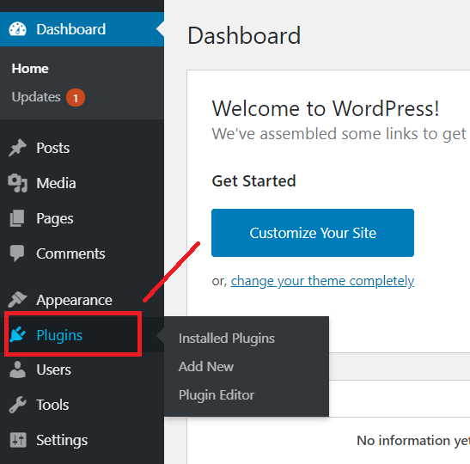Open the Appearance menu label
The width and height of the screenshot is (470, 464).
[x=75, y=300]
